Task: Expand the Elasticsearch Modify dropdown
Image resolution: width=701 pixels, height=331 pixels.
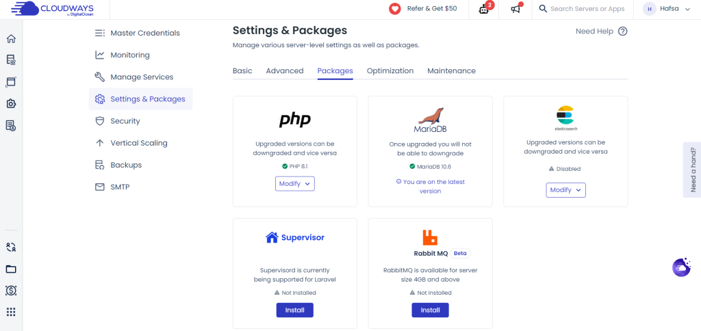Action: click(x=565, y=190)
